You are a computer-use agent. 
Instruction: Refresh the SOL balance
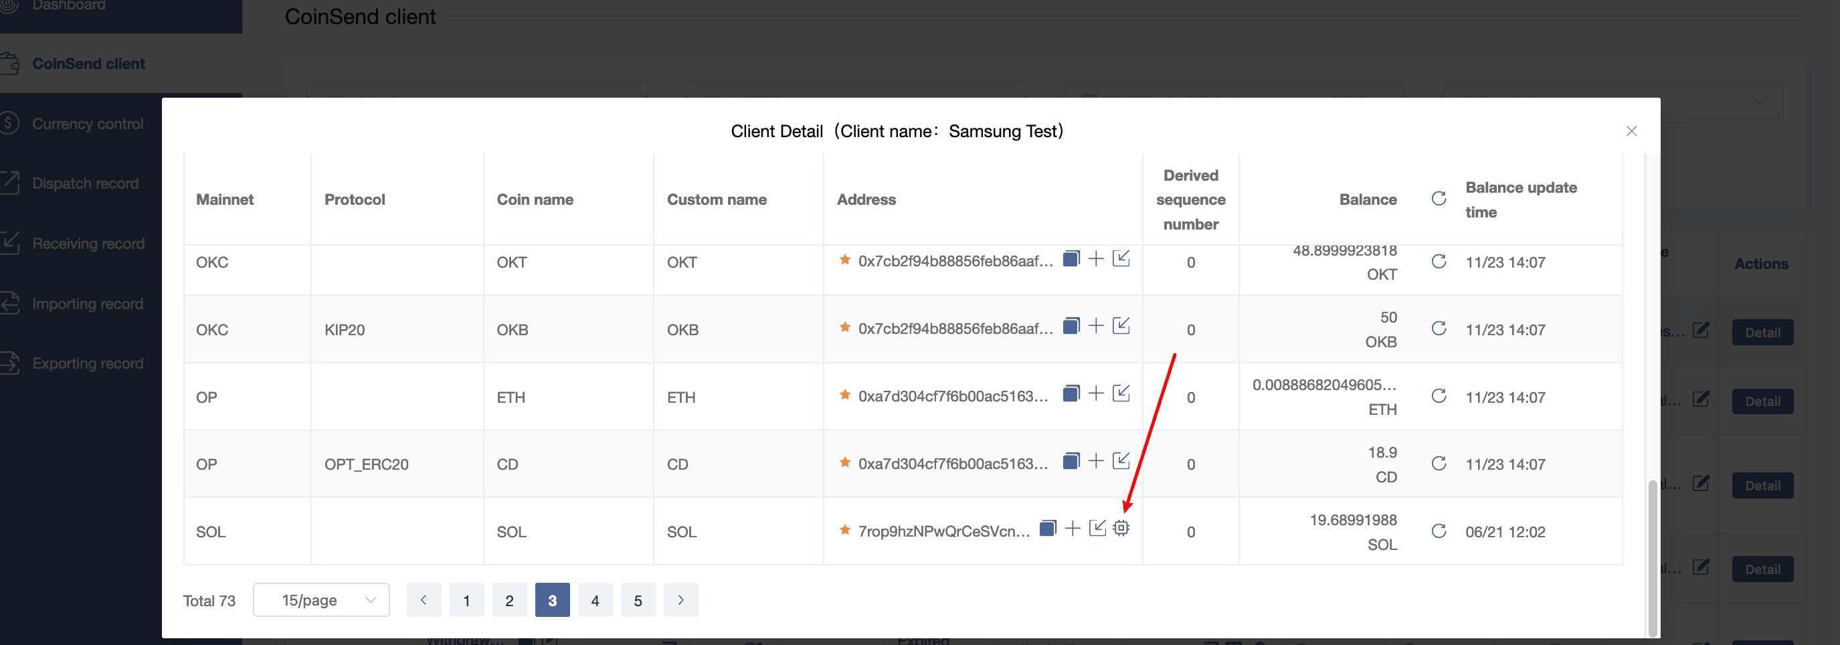pos(1439,531)
